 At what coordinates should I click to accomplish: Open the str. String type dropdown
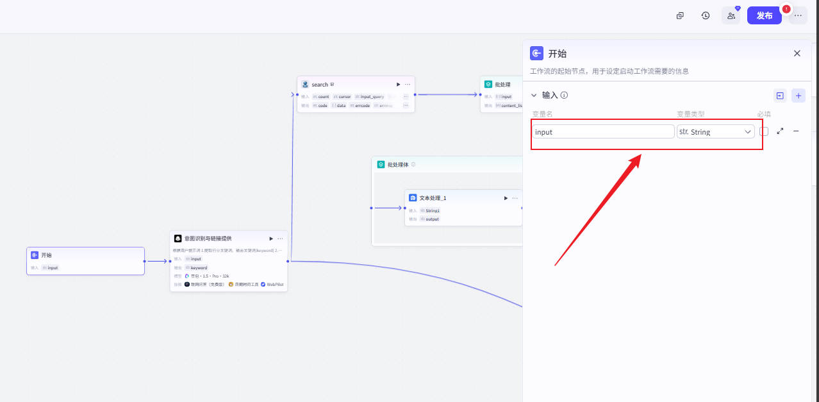click(x=716, y=131)
